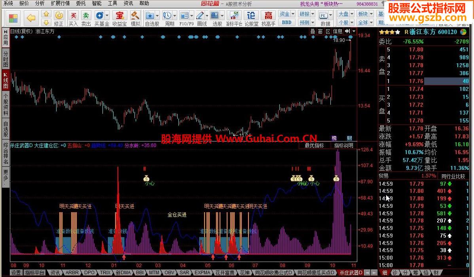Click the 设置 button at bottom left
Image resolution: width=474 pixels, height=277 pixels.
point(16,273)
